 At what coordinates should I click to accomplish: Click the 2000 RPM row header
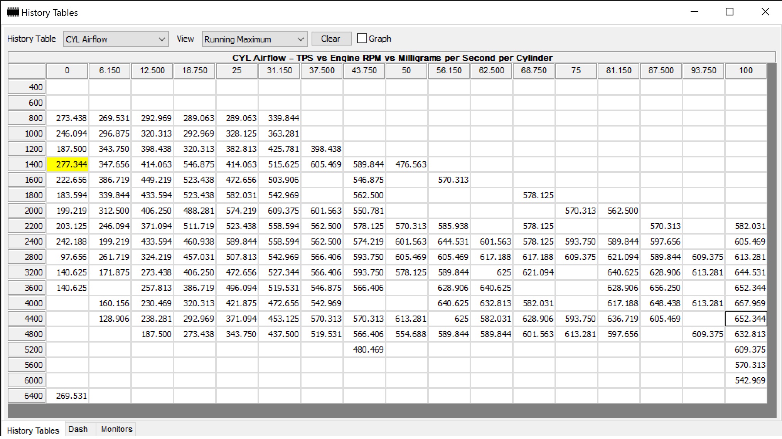27,211
